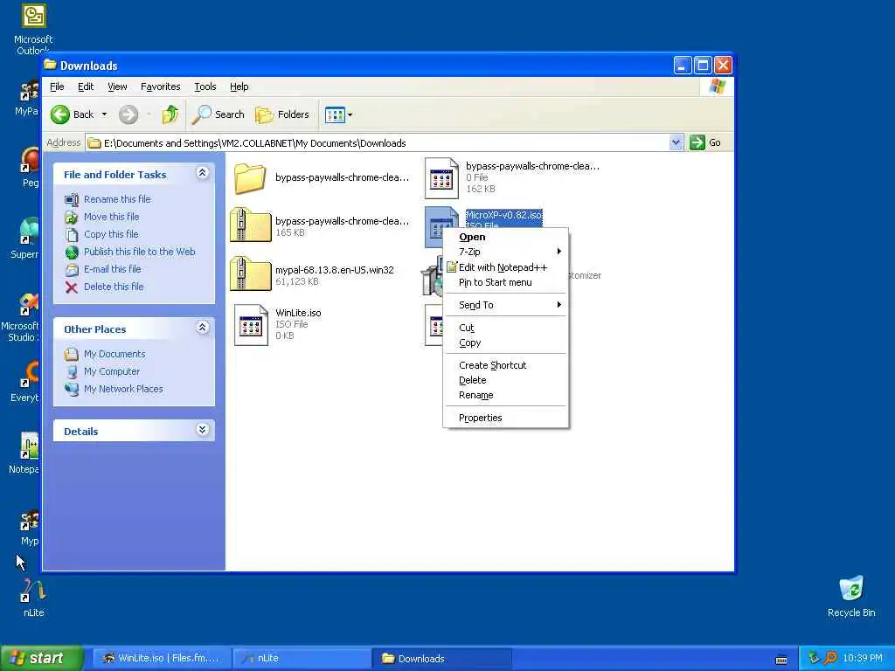The image size is (895, 671).
Task: Open the Back history dropdown arrow
Action: click(x=105, y=114)
